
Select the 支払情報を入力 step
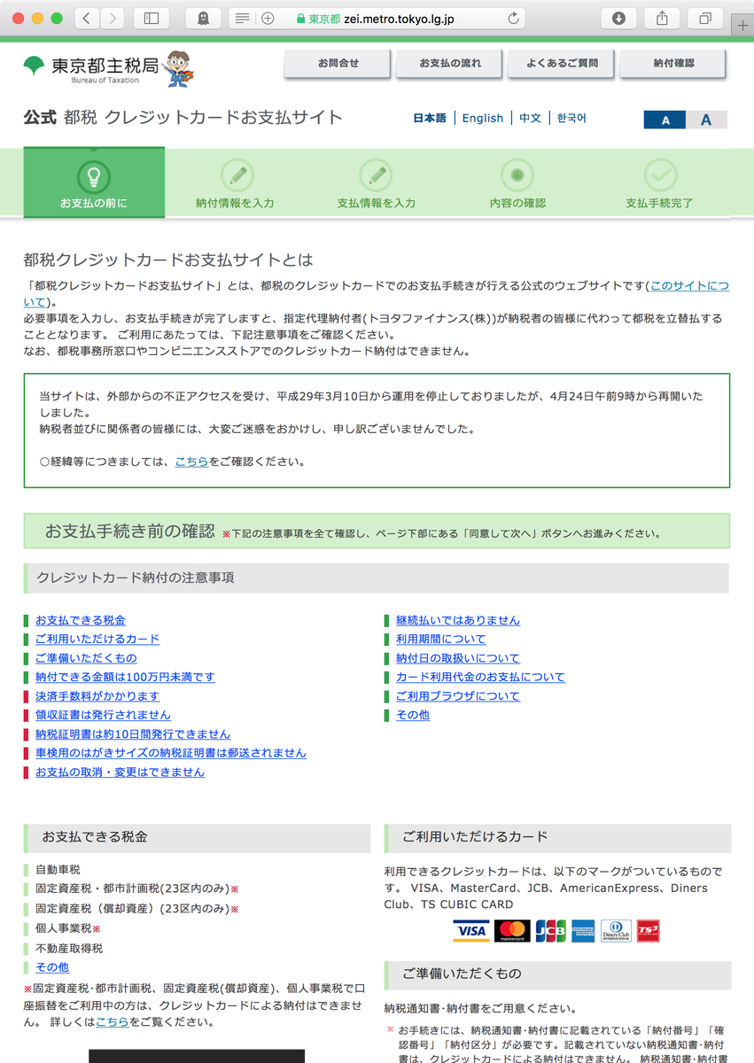click(x=377, y=184)
